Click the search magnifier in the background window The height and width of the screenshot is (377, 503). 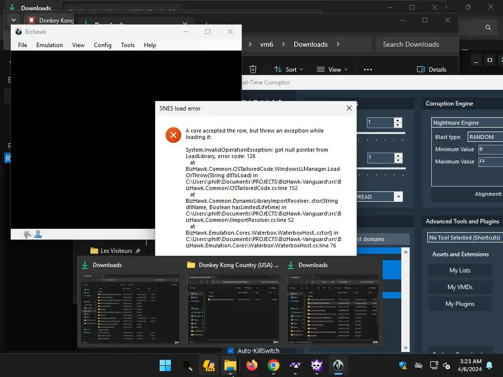pyautogui.click(x=488, y=27)
